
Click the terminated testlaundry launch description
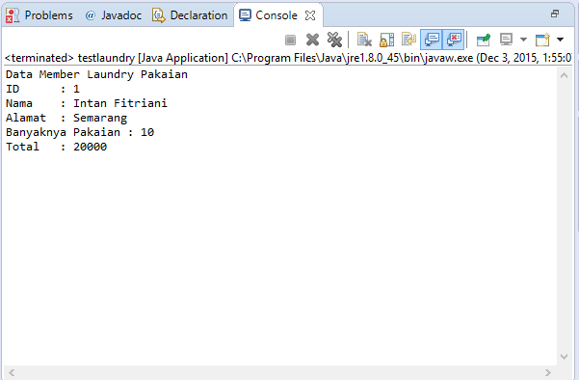288,58
